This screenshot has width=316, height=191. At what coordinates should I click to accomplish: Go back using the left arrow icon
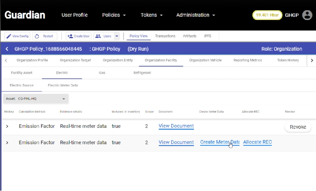click(x=7, y=49)
